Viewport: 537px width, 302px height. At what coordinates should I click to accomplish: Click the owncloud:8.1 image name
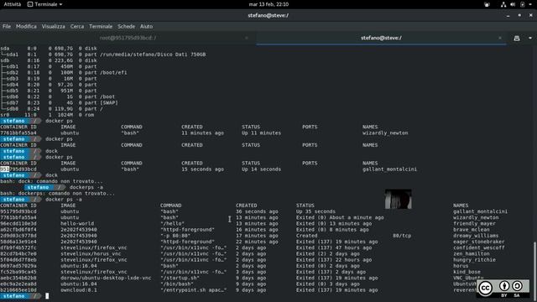79,290
